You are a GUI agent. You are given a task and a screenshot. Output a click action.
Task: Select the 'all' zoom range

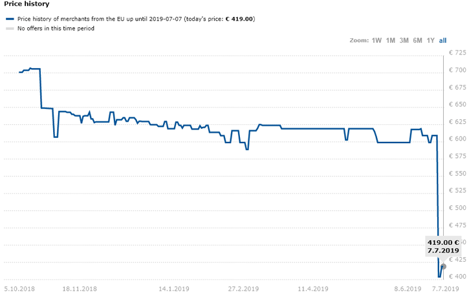coord(442,40)
